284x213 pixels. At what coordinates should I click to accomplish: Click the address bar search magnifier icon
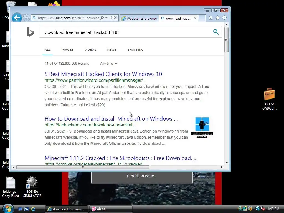(102, 18)
